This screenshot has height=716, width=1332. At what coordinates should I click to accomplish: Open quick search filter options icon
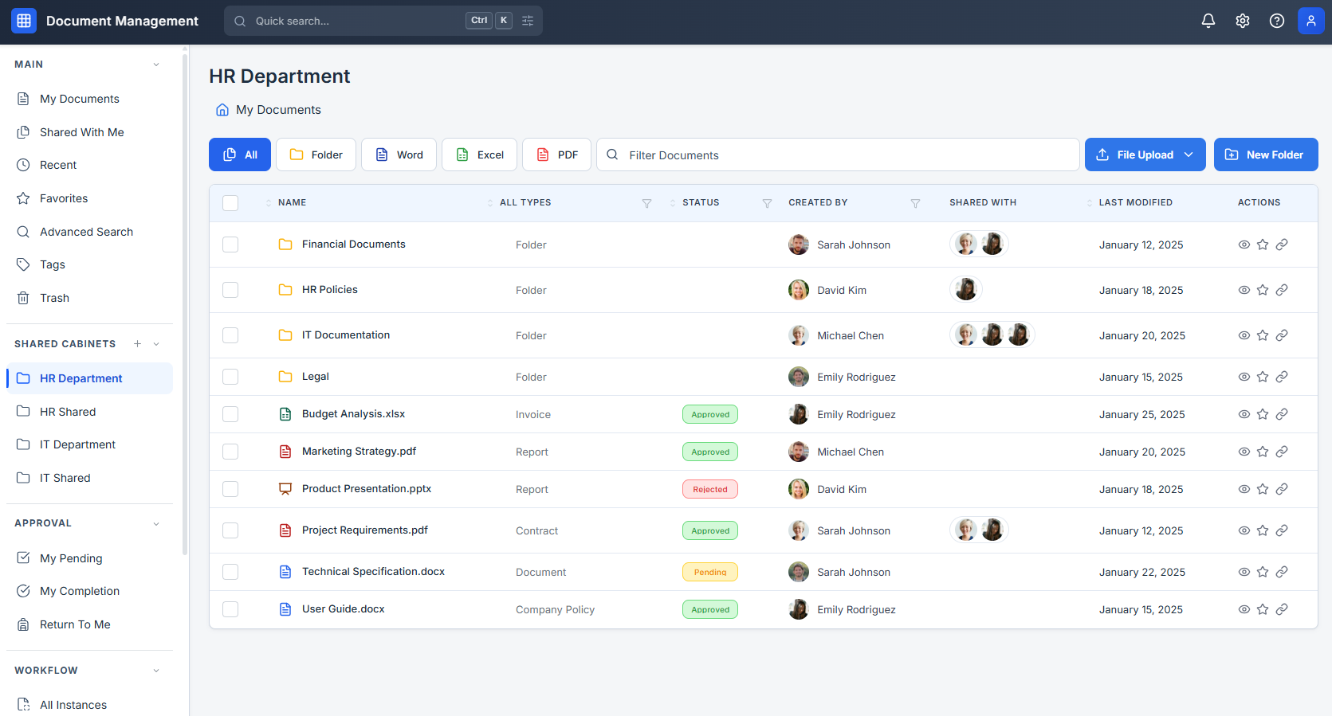tap(528, 21)
